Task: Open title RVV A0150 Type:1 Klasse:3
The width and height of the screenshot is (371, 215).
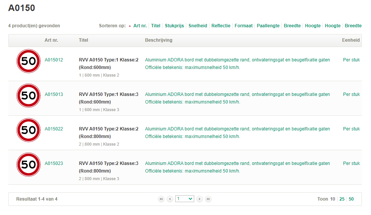Action: (109, 98)
